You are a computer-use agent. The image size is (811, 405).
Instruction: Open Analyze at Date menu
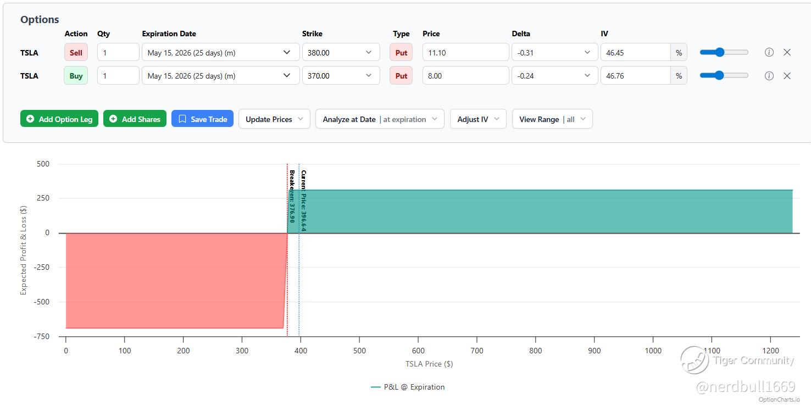(380, 119)
